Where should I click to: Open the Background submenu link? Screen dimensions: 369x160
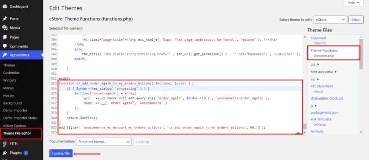click(12, 103)
